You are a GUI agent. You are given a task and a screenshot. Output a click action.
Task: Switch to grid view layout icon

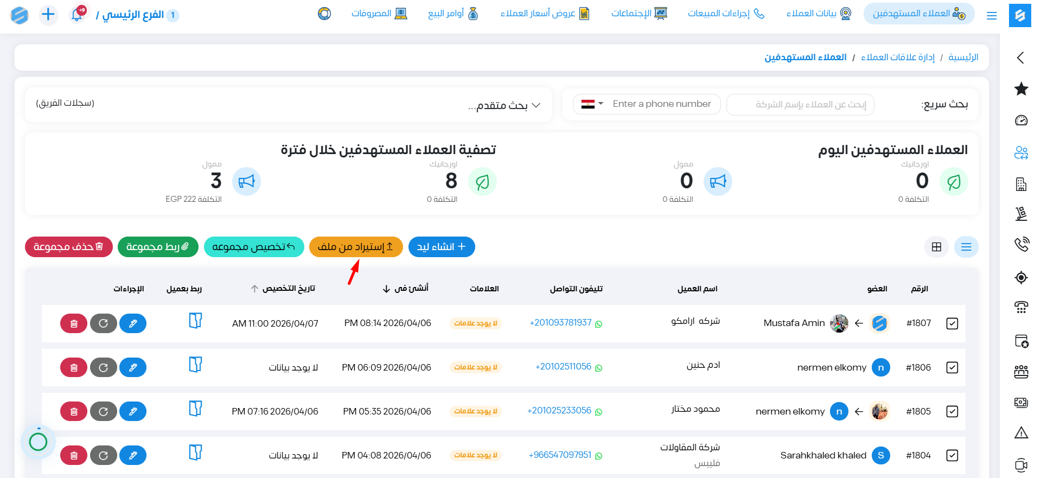click(x=936, y=247)
